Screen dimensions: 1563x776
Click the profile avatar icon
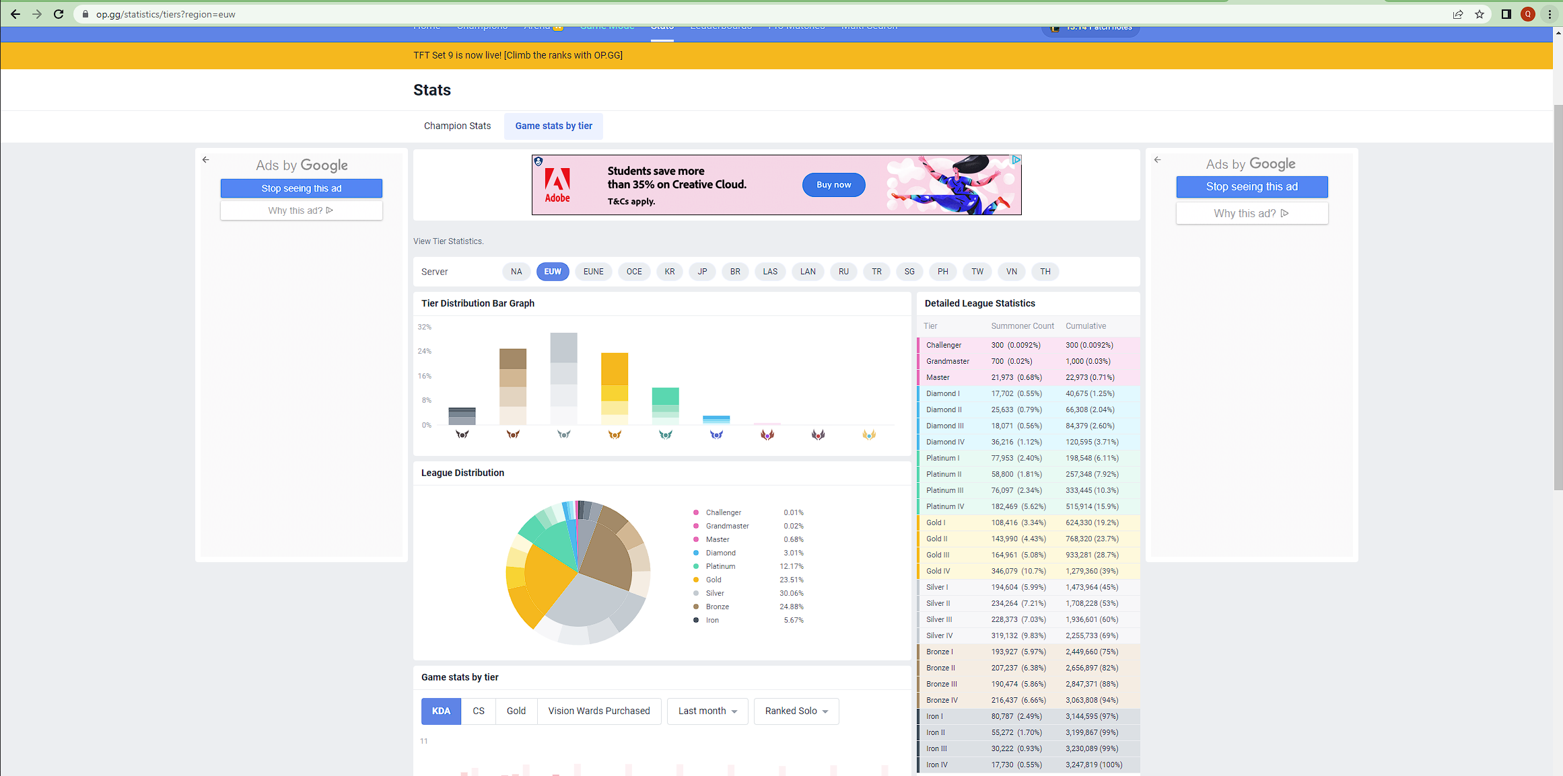pyautogui.click(x=1528, y=14)
